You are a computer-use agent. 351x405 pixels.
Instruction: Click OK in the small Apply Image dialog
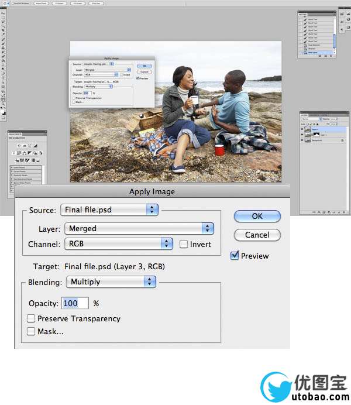[144, 66]
